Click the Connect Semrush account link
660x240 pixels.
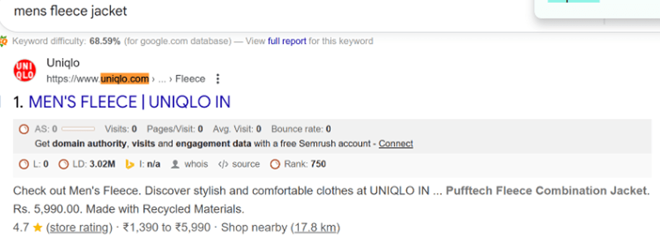396,144
